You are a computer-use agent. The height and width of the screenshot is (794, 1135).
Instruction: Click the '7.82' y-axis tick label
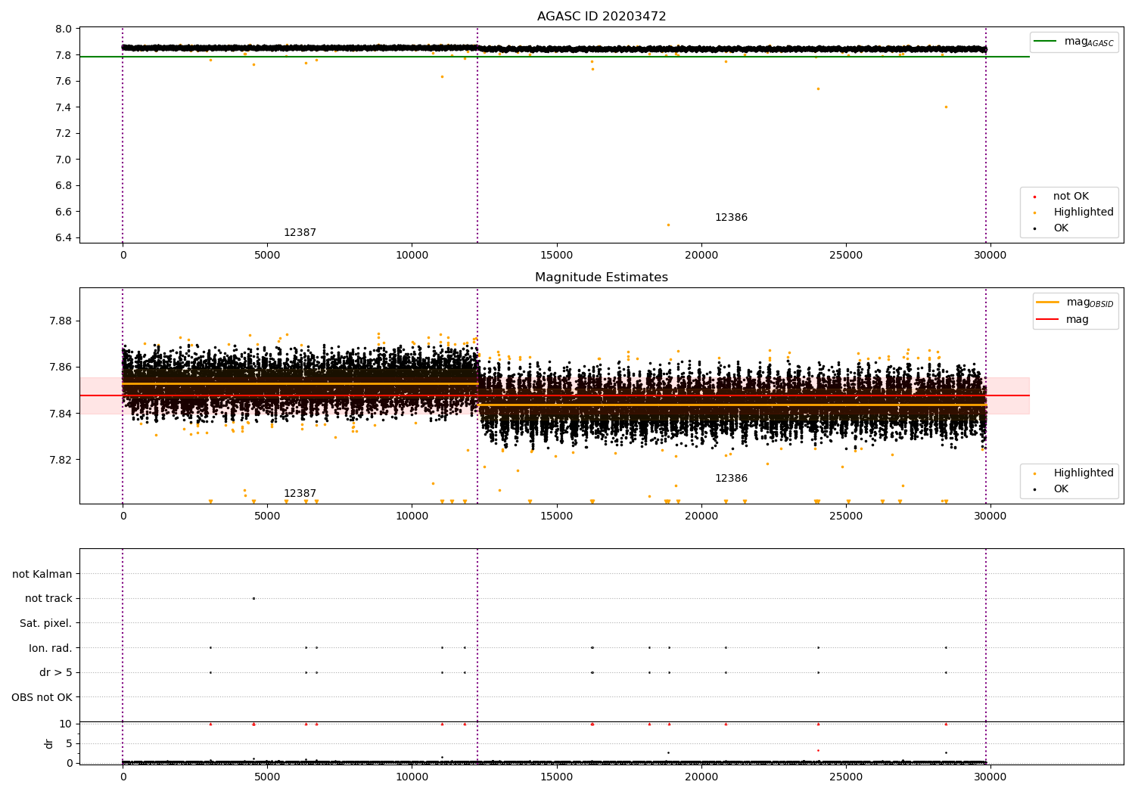[x=61, y=460]
